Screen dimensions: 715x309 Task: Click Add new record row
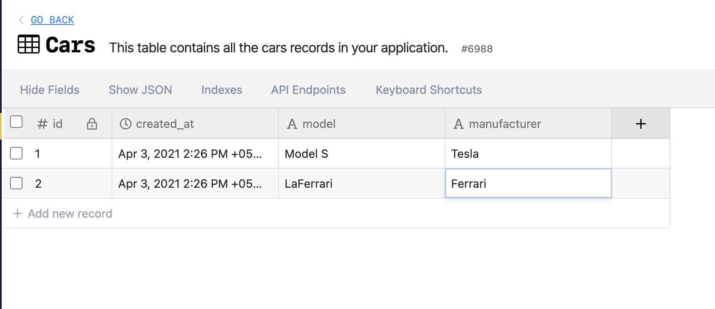coord(336,213)
